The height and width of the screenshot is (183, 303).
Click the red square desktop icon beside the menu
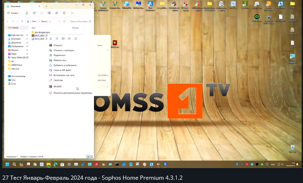click(x=115, y=43)
